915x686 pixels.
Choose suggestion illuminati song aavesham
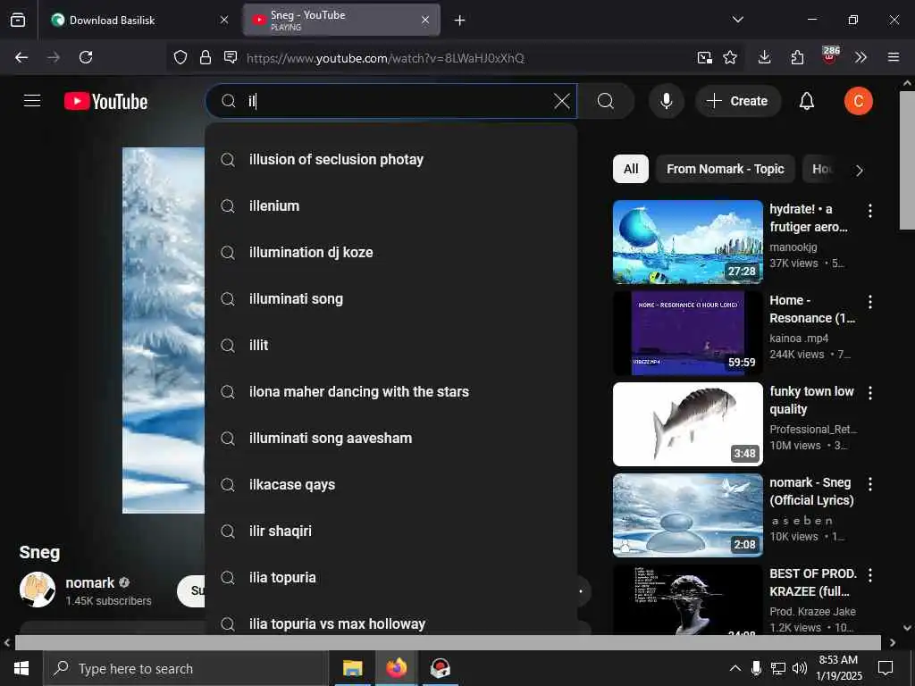coord(391,438)
